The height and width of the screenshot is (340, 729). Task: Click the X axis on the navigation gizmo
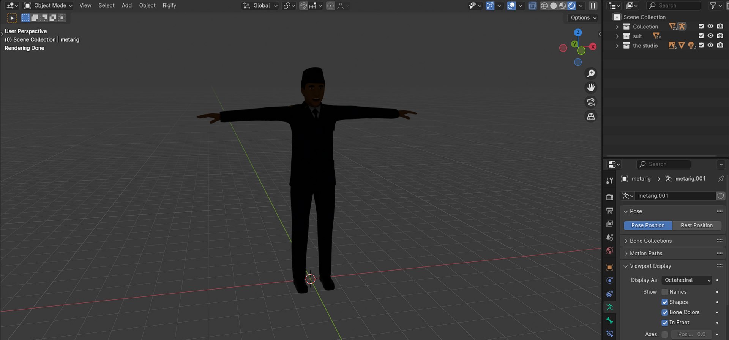click(593, 46)
